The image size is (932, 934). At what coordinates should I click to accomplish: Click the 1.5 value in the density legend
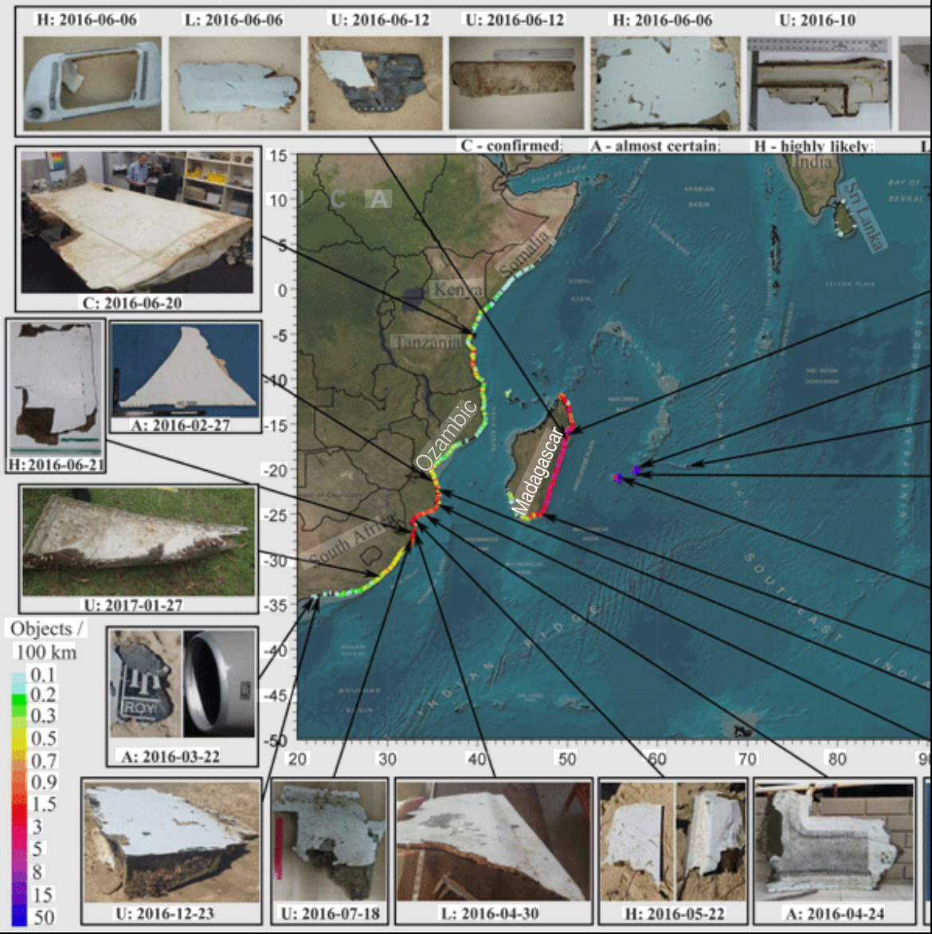pos(44,804)
